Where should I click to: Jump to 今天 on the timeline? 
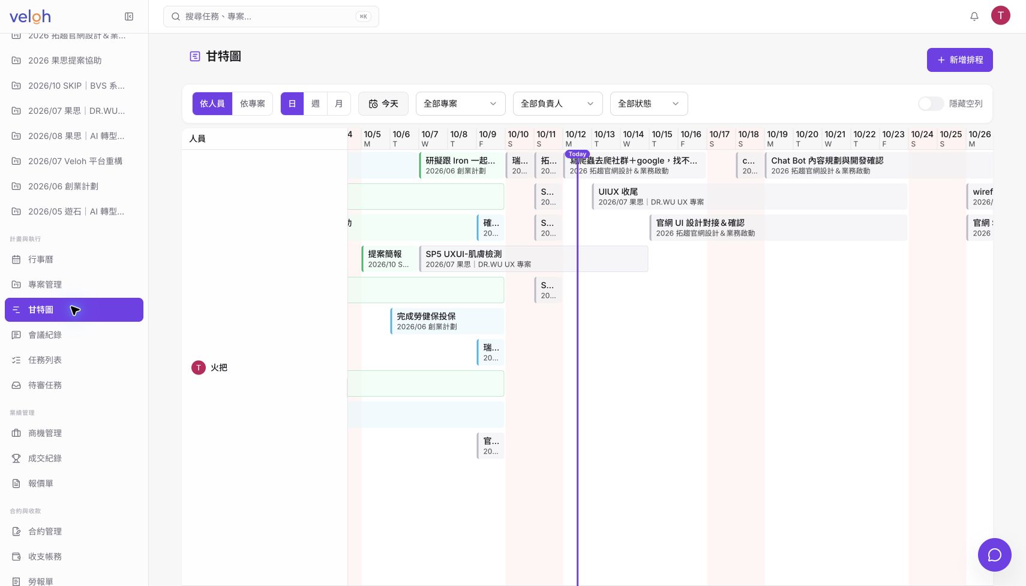(383, 104)
